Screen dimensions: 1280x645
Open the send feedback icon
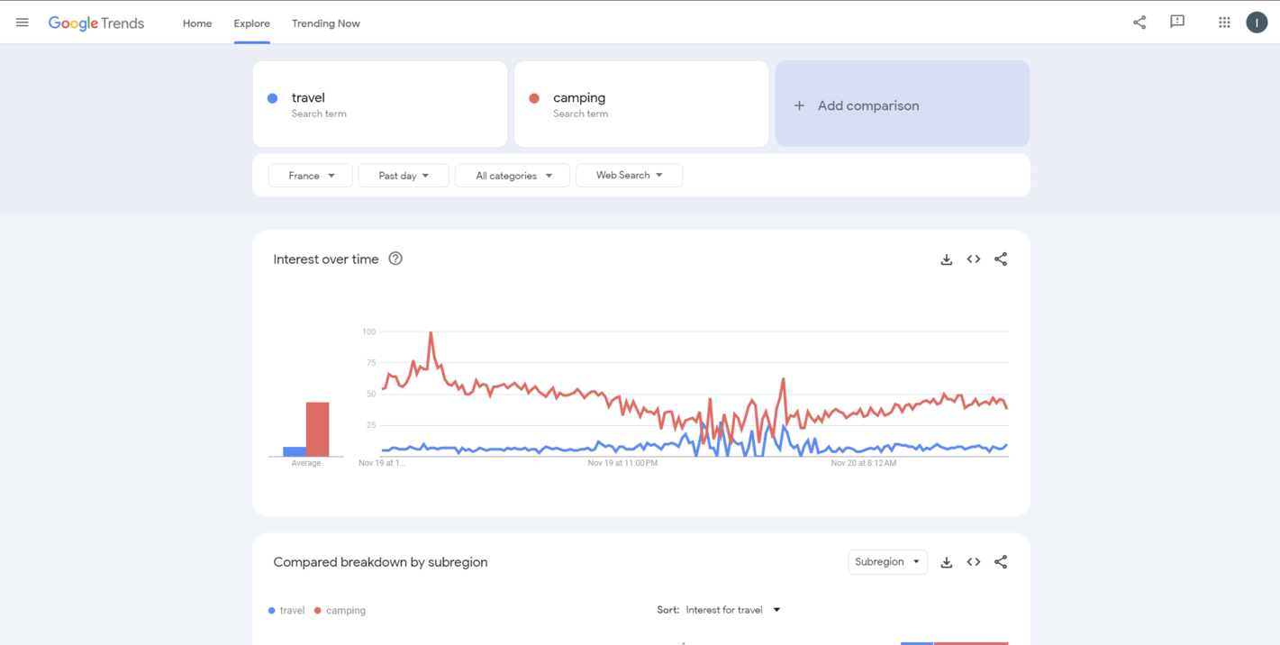[1177, 23]
